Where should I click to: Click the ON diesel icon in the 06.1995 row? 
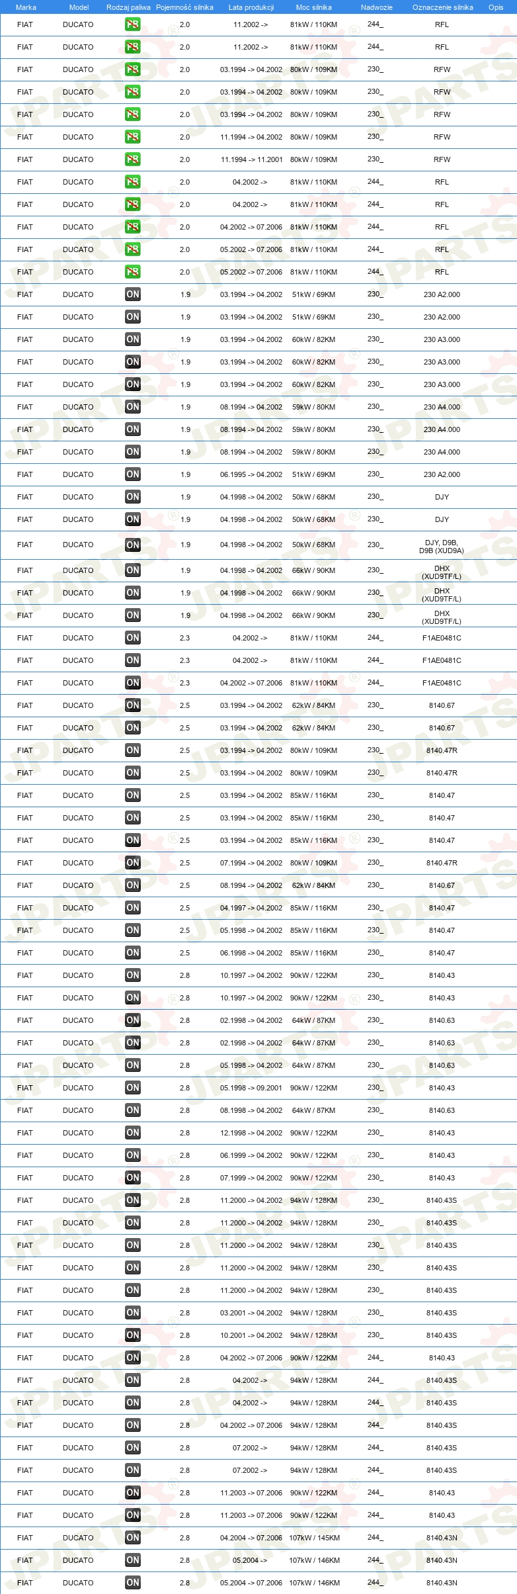tap(133, 474)
